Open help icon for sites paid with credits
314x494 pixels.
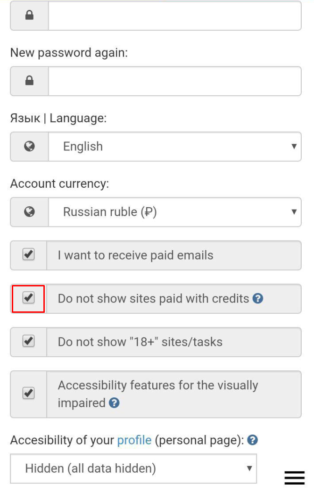pyautogui.click(x=257, y=298)
